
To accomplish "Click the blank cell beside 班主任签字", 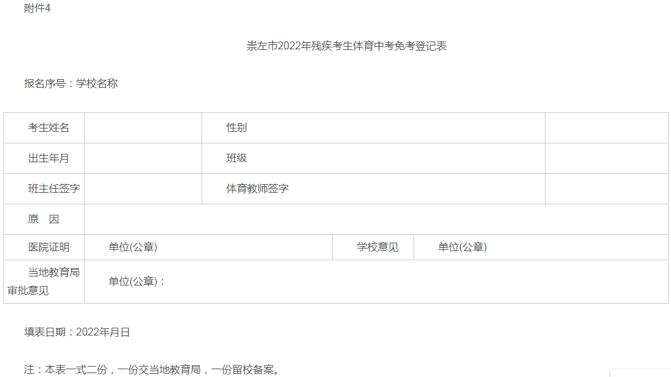I will coord(143,189).
